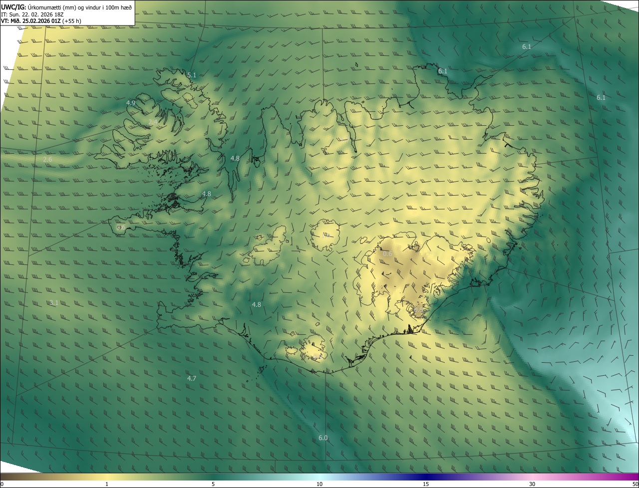Click the colorbar tick label "5"

click(213, 484)
